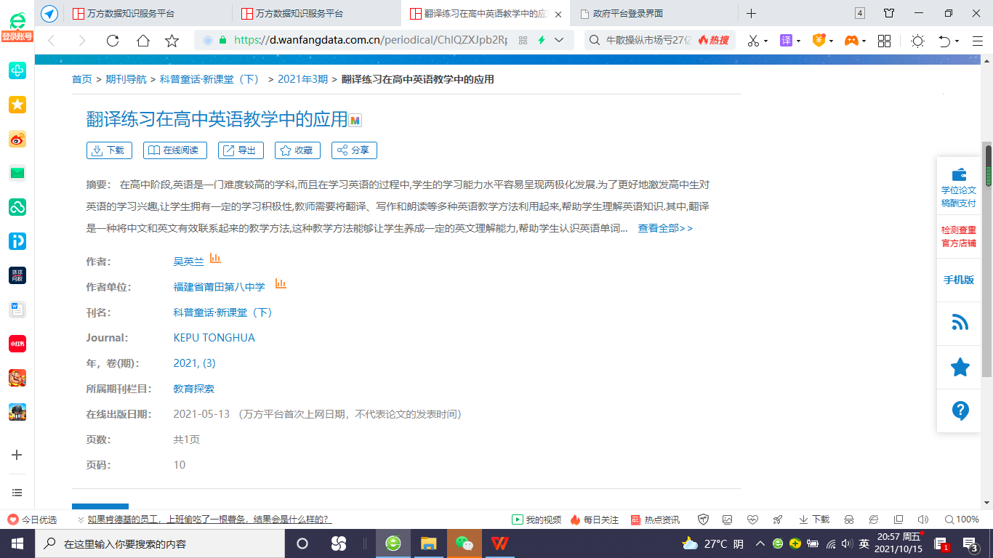This screenshot has height=558, width=993.
Task: Click the 导出 button
Action: pyautogui.click(x=241, y=150)
